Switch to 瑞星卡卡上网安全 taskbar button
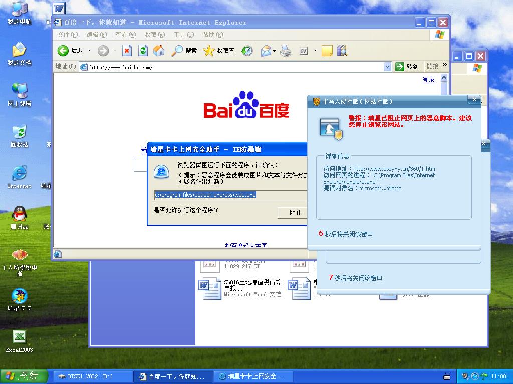The image size is (513, 384). [x=254, y=377]
